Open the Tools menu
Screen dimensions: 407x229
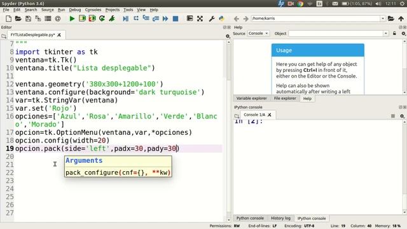pos(128,10)
